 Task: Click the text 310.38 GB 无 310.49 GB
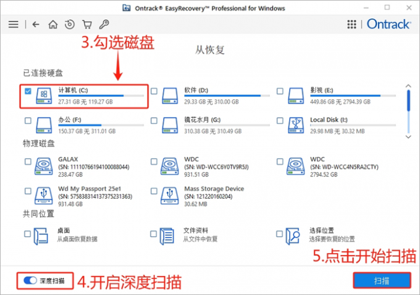(x=212, y=131)
